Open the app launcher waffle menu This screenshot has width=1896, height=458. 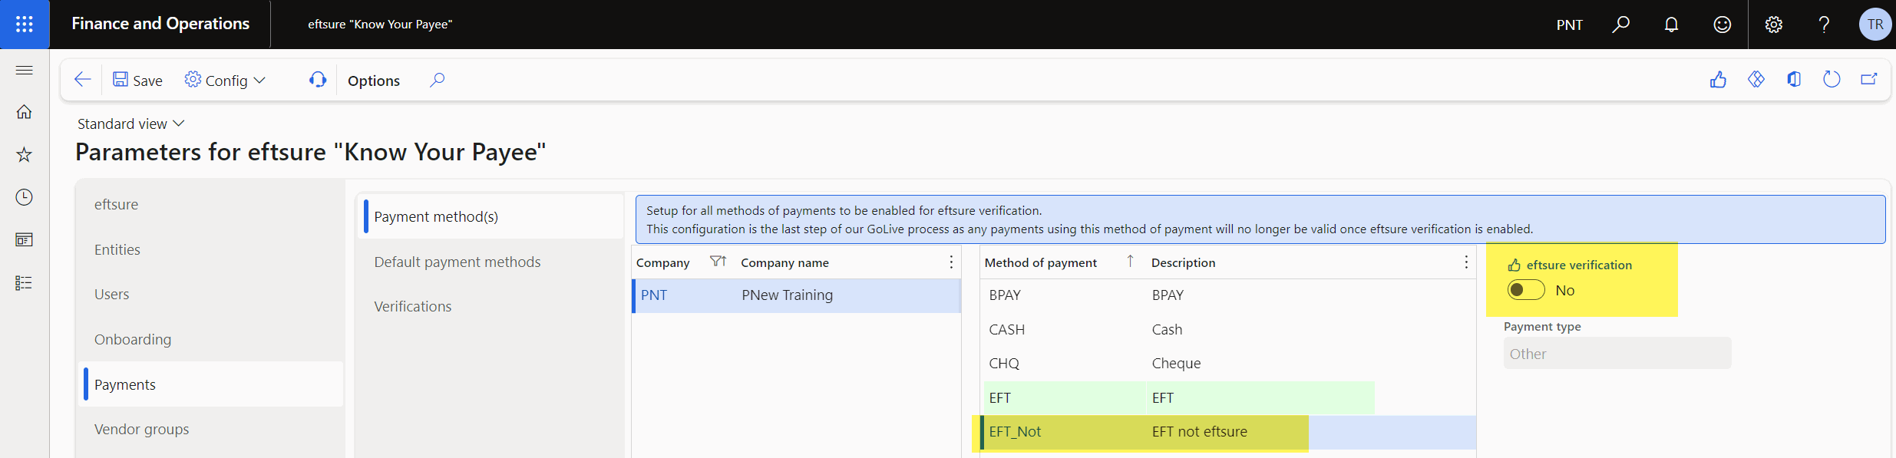(25, 25)
